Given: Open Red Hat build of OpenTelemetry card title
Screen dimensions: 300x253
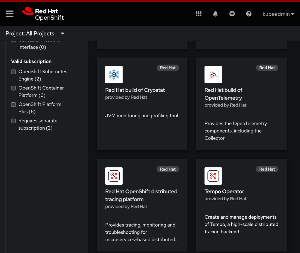Looking at the screenshot, I should click(223, 94).
